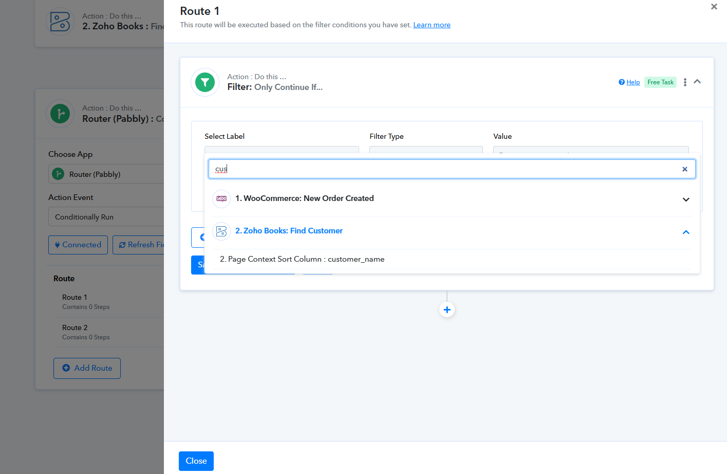Click the Zoho Books logo in dropdown list
Image resolution: width=727 pixels, height=474 pixels.
pyautogui.click(x=221, y=231)
